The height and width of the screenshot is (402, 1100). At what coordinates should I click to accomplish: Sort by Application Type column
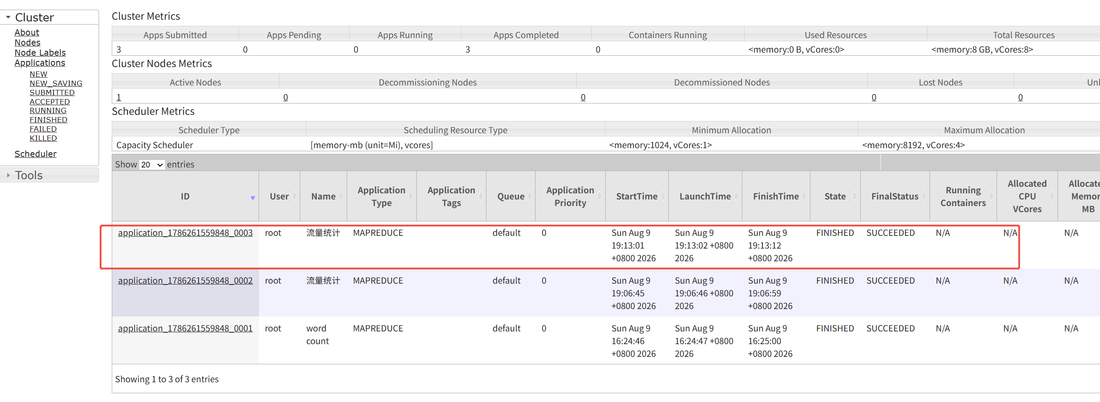pos(381,196)
